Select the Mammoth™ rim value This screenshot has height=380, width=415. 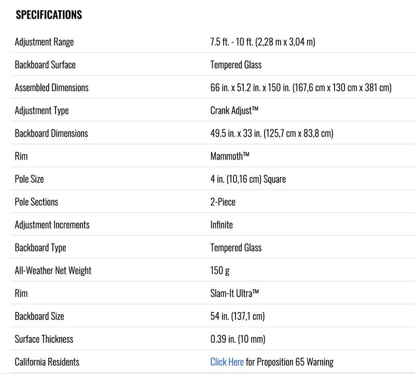pos(230,156)
